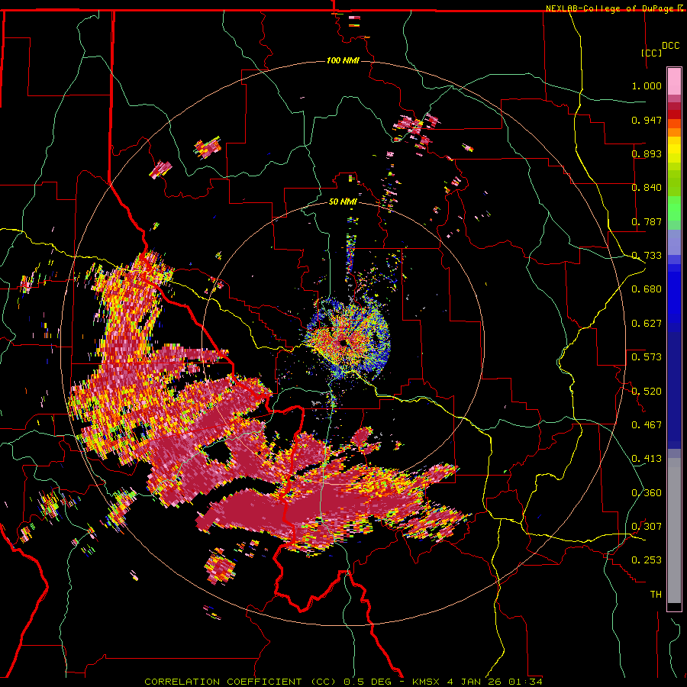Click the 0.520 legend value
This screenshot has width=687, height=687.
tap(647, 391)
